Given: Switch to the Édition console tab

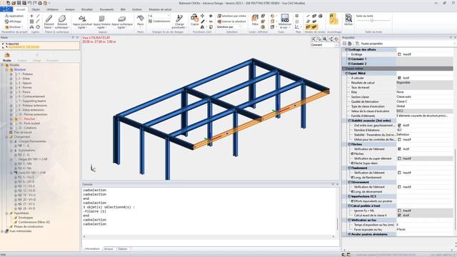Looking at the screenshot, I should pyautogui.click(x=123, y=249).
